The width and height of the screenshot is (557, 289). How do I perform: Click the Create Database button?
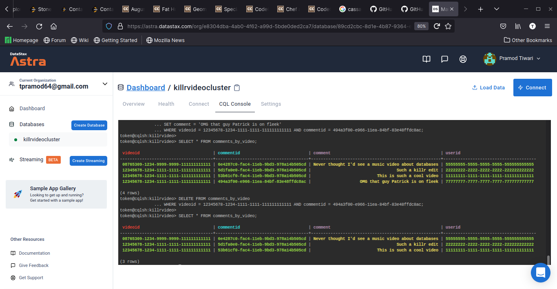click(x=89, y=125)
